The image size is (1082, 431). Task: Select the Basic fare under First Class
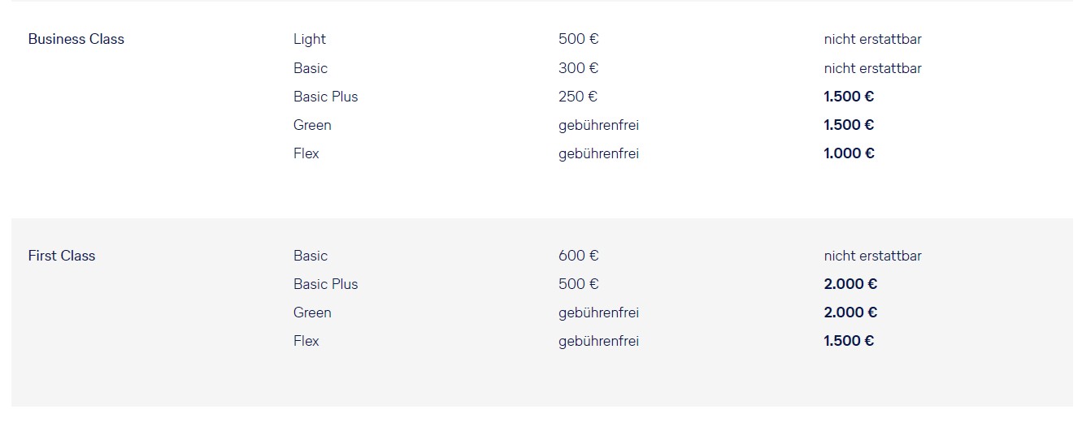(x=311, y=256)
